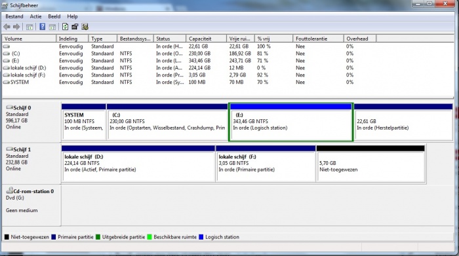
Task: Sort by the Bestandssys... column header
Action: (x=135, y=39)
